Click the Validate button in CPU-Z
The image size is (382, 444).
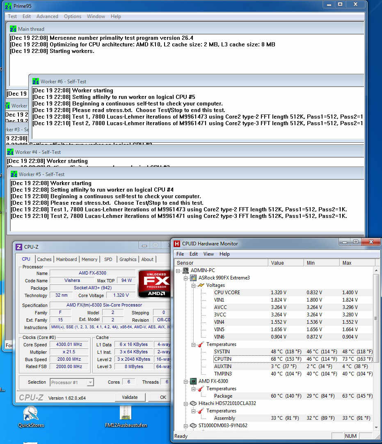(130, 397)
